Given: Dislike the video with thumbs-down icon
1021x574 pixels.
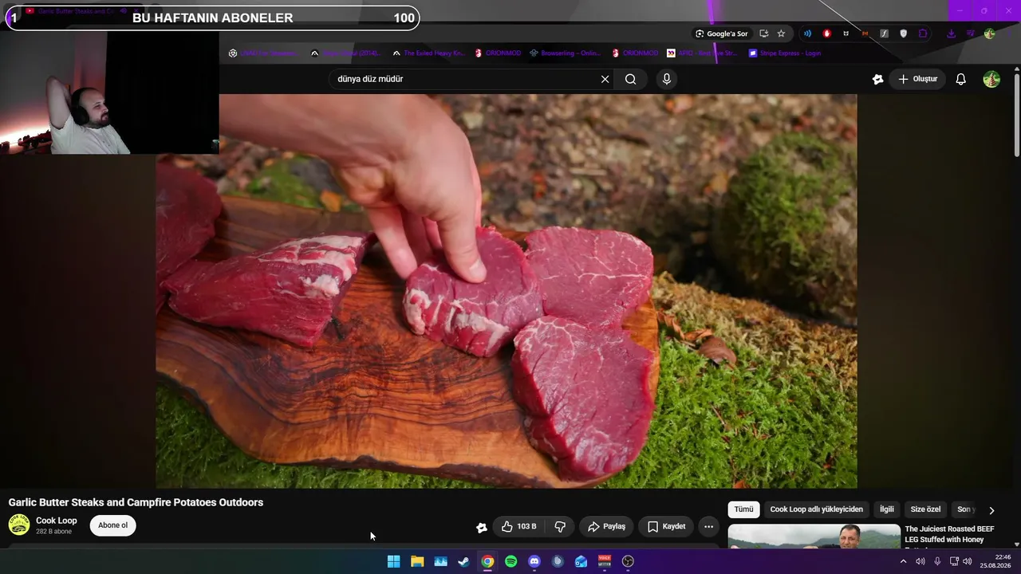Looking at the screenshot, I should tap(560, 526).
